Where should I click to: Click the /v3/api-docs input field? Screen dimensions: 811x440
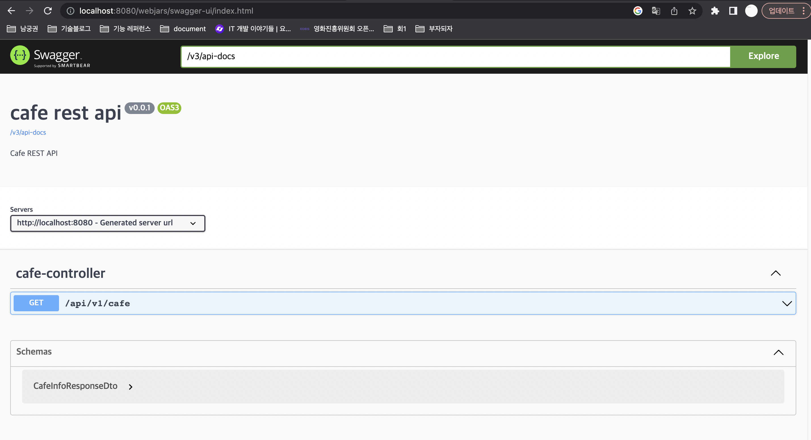pos(455,56)
